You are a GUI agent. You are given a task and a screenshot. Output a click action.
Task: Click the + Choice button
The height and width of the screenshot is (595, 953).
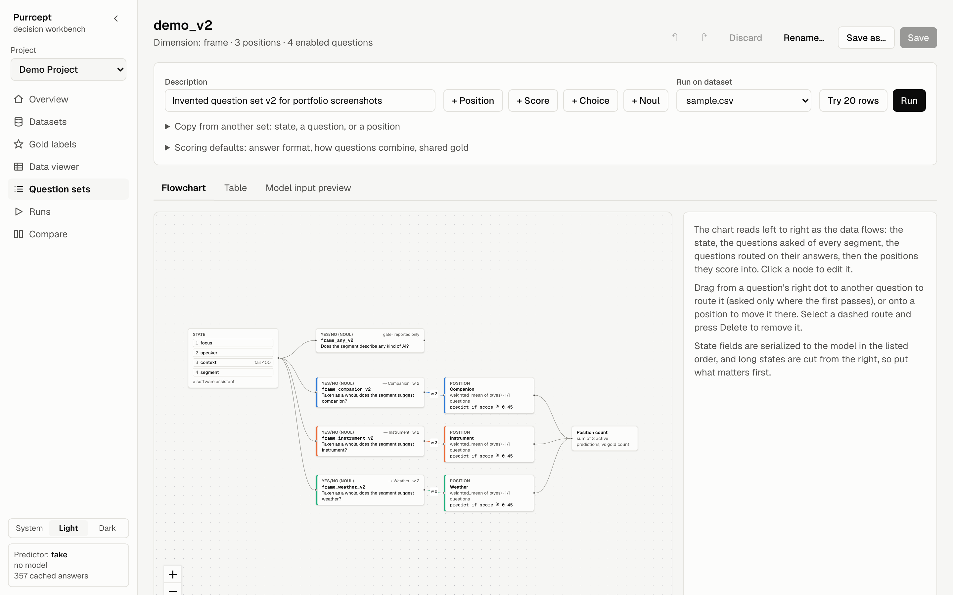[x=590, y=100]
